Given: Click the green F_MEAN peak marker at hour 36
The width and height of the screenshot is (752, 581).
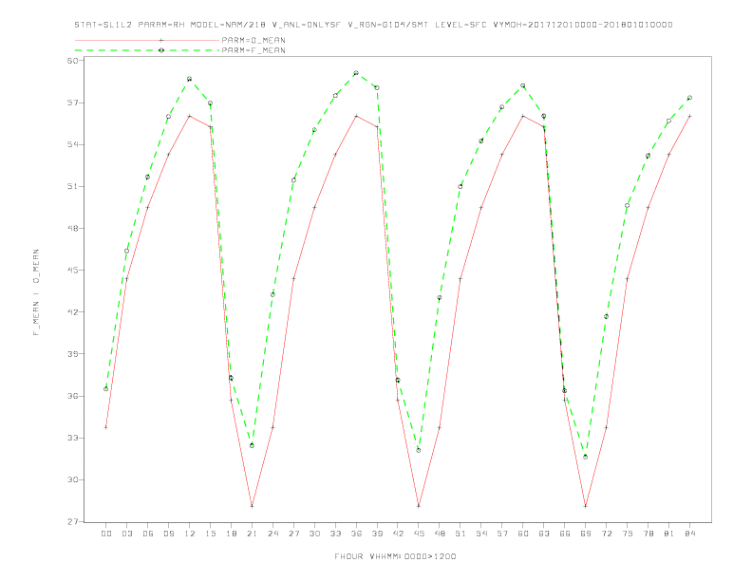Looking at the screenshot, I should click(356, 73).
